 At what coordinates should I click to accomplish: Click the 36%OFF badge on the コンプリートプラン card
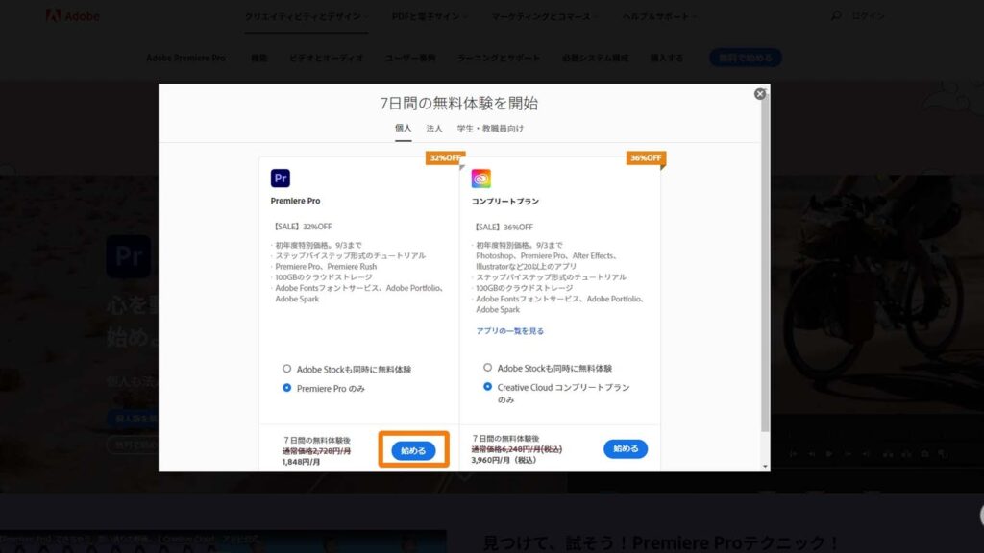(x=646, y=158)
